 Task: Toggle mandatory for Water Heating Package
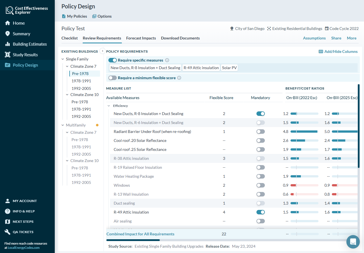pyautogui.click(x=261, y=176)
